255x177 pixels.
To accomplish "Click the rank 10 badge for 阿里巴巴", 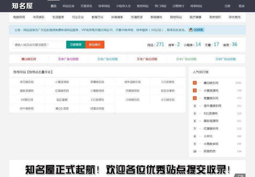I will [195, 151].
